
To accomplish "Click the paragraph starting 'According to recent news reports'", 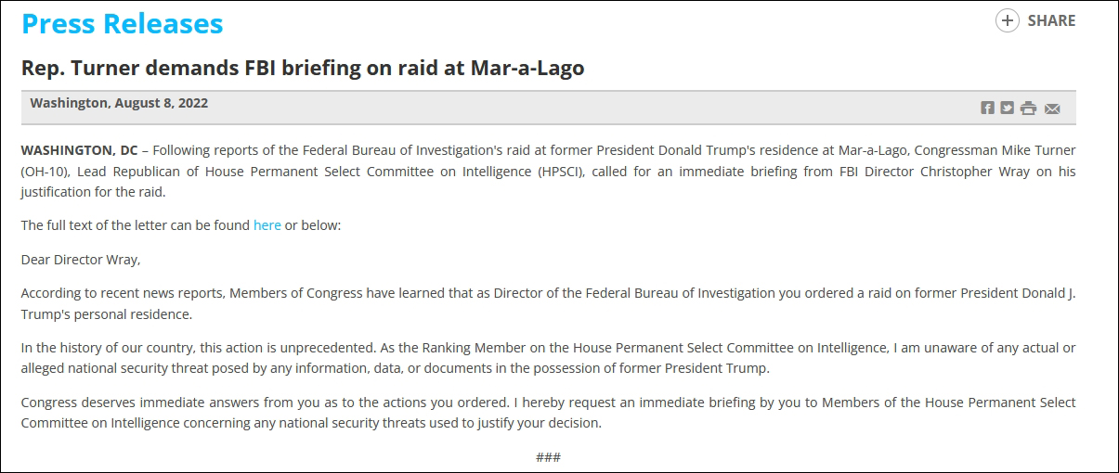I will tap(548, 304).
